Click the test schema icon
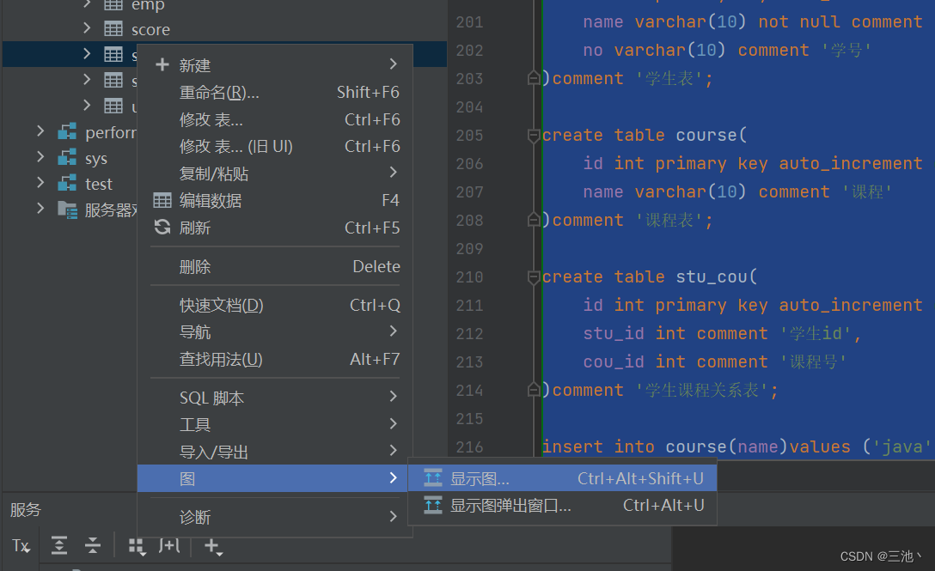Image resolution: width=935 pixels, height=571 pixels. (67, 183)
